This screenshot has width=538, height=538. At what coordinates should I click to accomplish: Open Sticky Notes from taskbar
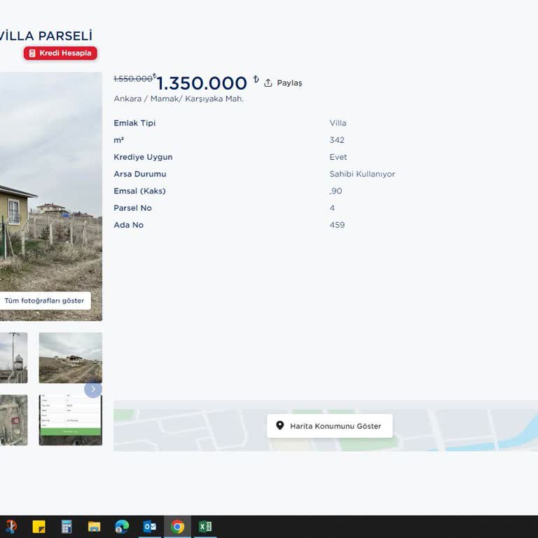(x=39, y=527)
